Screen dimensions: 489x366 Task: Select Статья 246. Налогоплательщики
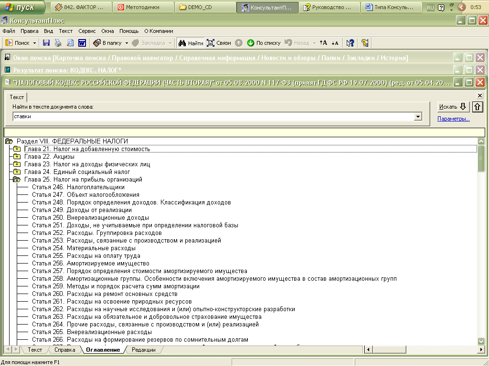(x=78, y=187)
